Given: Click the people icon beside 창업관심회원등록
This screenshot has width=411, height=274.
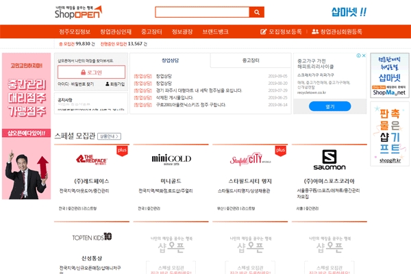Looking at the screenshot, I should (315, 32).
